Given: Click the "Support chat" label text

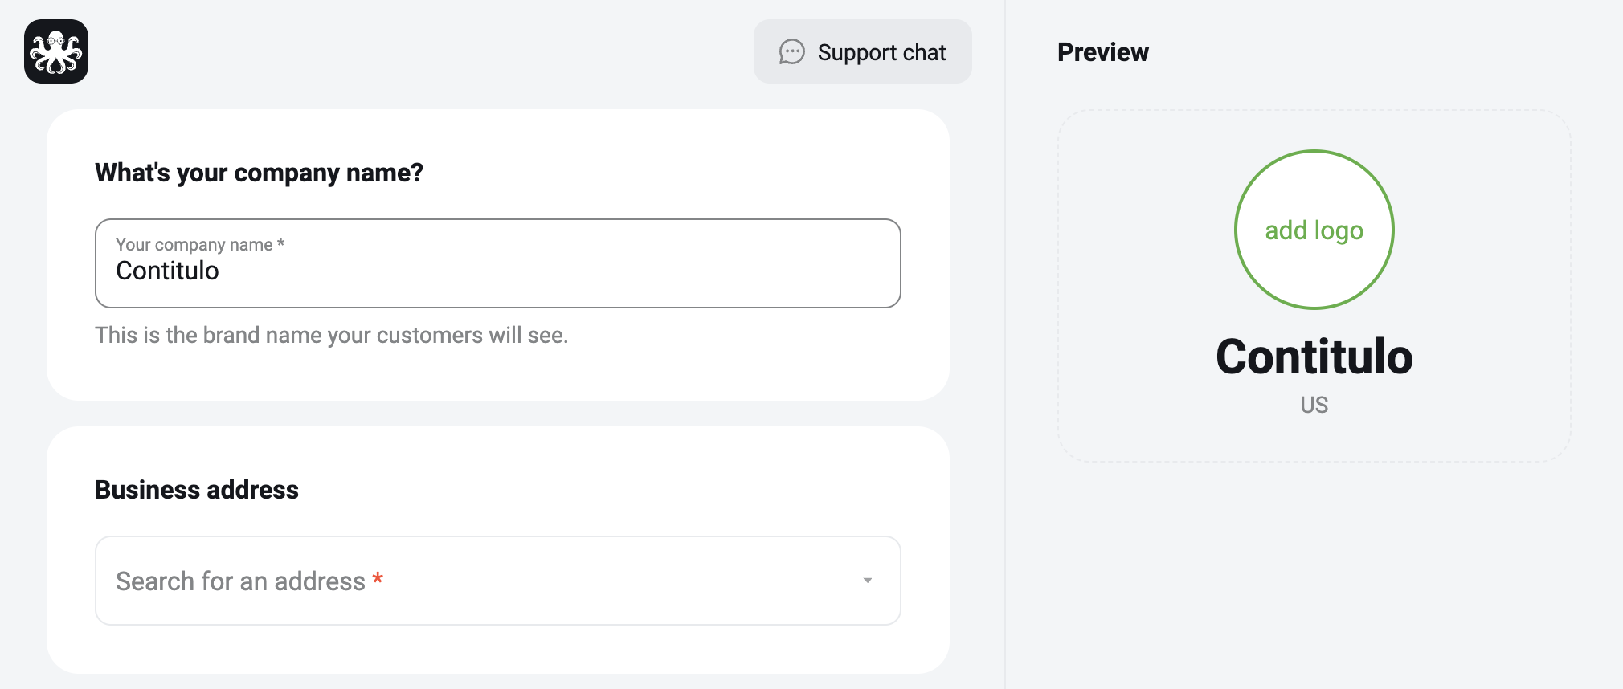Looking at the screenshot, I should coord(881,52).
